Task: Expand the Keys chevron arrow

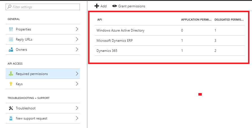Action: tap(77, 84)
